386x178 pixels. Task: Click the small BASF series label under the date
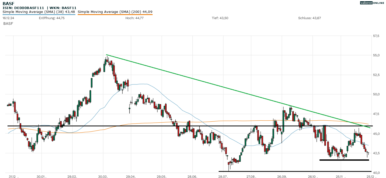pos(8,24)
